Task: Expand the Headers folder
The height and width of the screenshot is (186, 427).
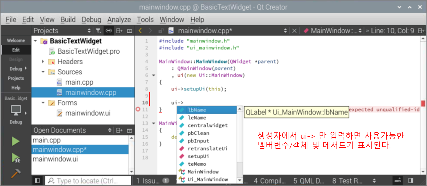Action: pos(43,62)
